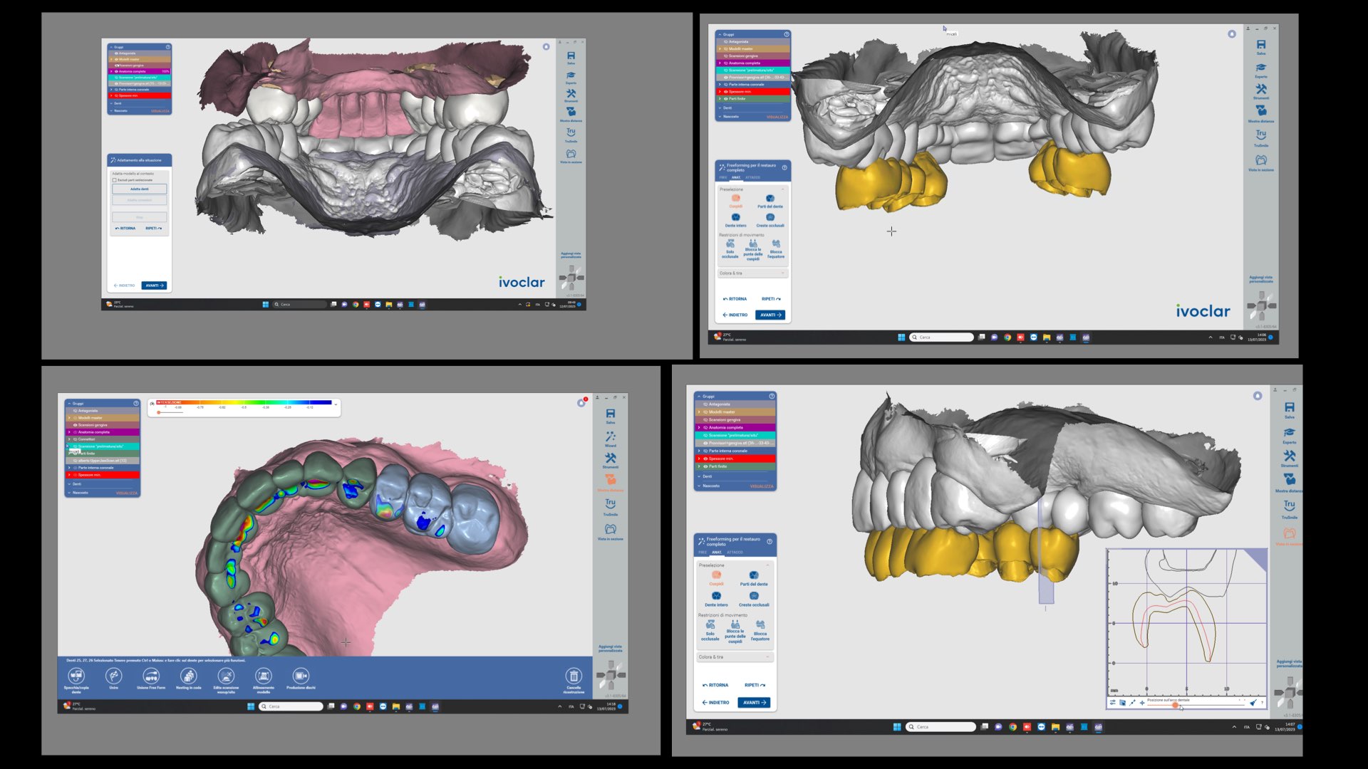The width and height of the screenshot is (1368, 769).
Task: Toggle eye icon of Connettori group
Action: click(x=75, y=439)
